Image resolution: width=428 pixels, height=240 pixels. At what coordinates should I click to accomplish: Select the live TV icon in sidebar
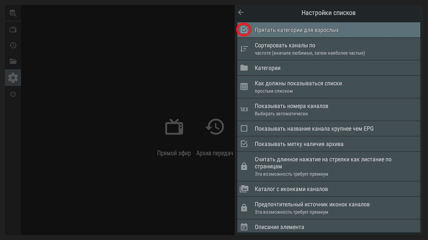tap(13, 29)
